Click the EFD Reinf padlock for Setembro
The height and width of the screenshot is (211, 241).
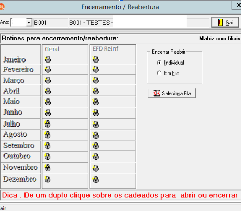pos(96,146)
